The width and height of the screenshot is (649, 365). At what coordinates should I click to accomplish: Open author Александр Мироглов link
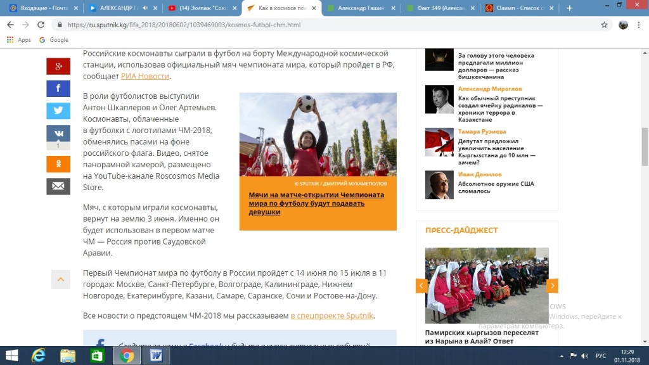pyautogui.click(x=490, y=89)
